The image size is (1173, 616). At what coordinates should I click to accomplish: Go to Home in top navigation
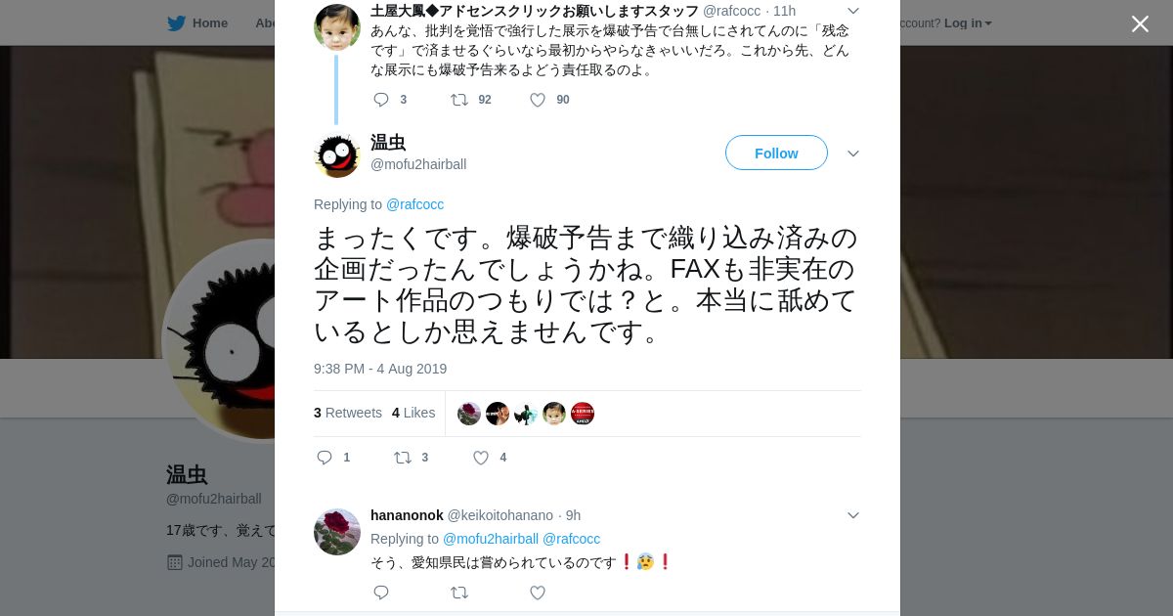210,22
